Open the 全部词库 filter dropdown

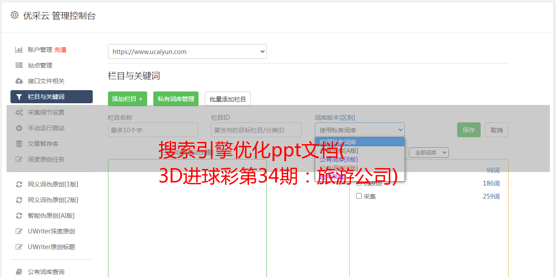tap(429, 152)
